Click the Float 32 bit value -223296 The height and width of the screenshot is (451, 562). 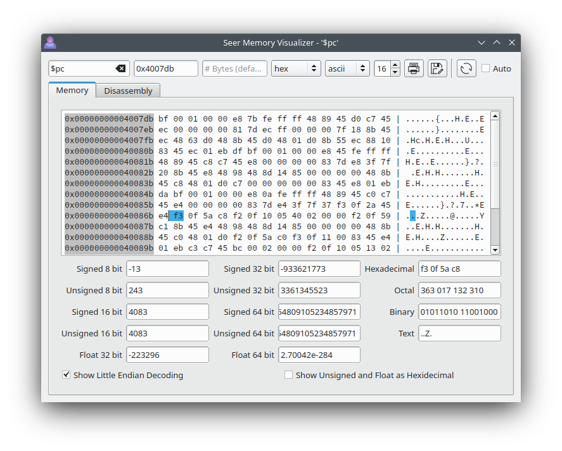coord(167,355)
